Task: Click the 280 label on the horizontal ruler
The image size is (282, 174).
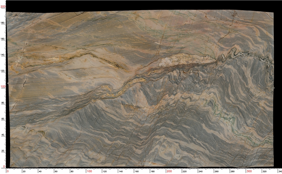Action: click(x=233, y=171)
